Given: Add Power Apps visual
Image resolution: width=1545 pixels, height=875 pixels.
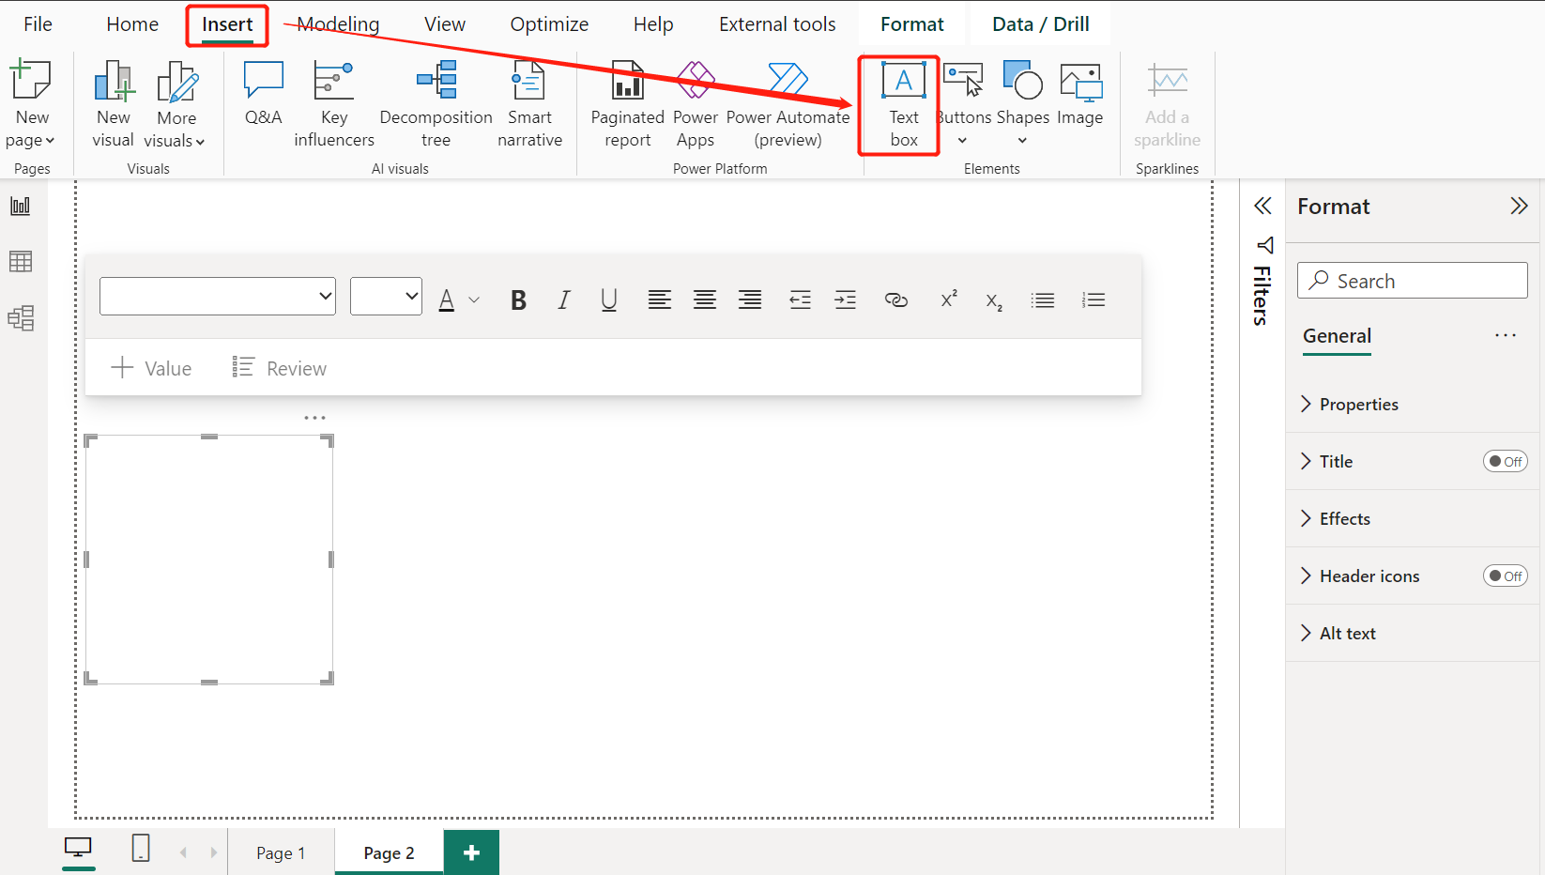Looking at the screenshot, I should [x=696, y=103].
